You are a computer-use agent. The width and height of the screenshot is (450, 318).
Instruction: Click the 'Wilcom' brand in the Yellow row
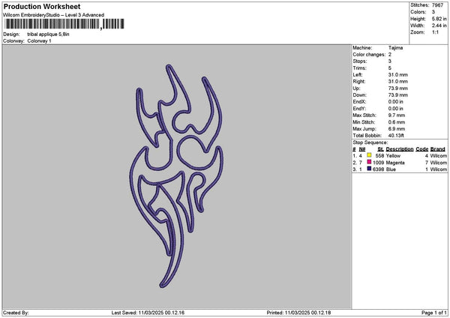439,156
